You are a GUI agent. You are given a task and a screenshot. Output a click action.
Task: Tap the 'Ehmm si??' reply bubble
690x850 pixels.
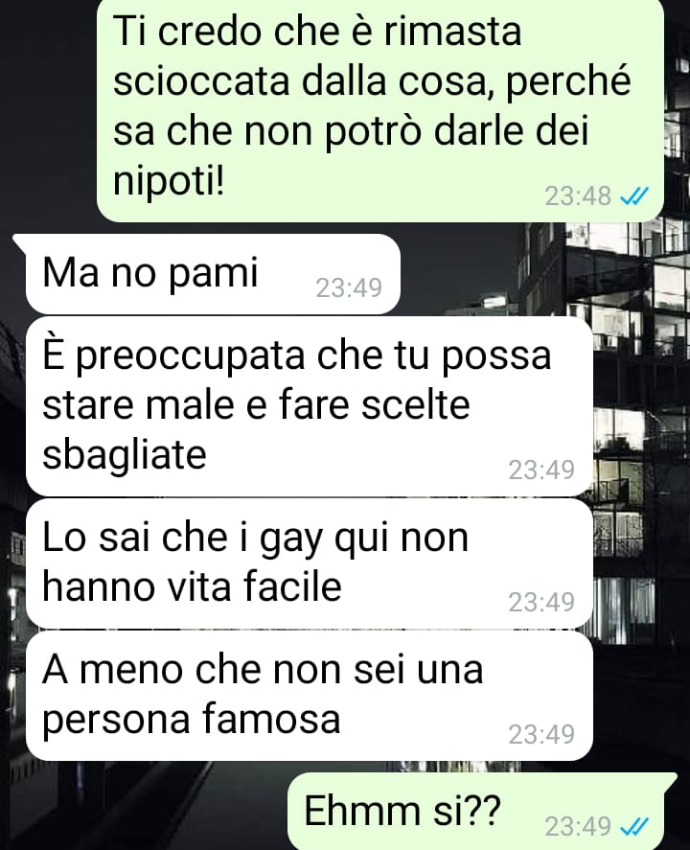coord(482,811)
